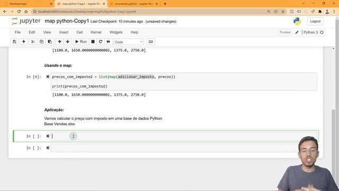Open the Insert menu
Viewport: 339px width, 191px height.
[64, 32]
